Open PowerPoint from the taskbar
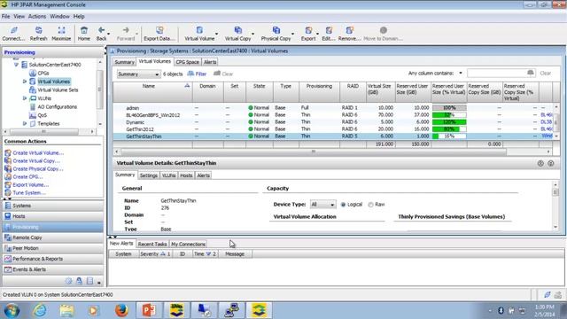The image size is (567, 319). [x=149, y=310]
